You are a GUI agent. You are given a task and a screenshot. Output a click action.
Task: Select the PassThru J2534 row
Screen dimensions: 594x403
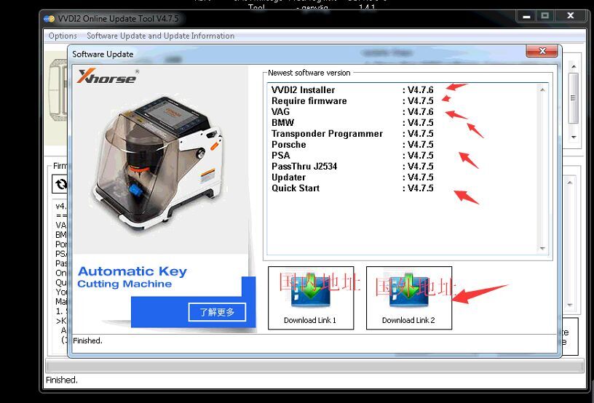click(352, 167)
